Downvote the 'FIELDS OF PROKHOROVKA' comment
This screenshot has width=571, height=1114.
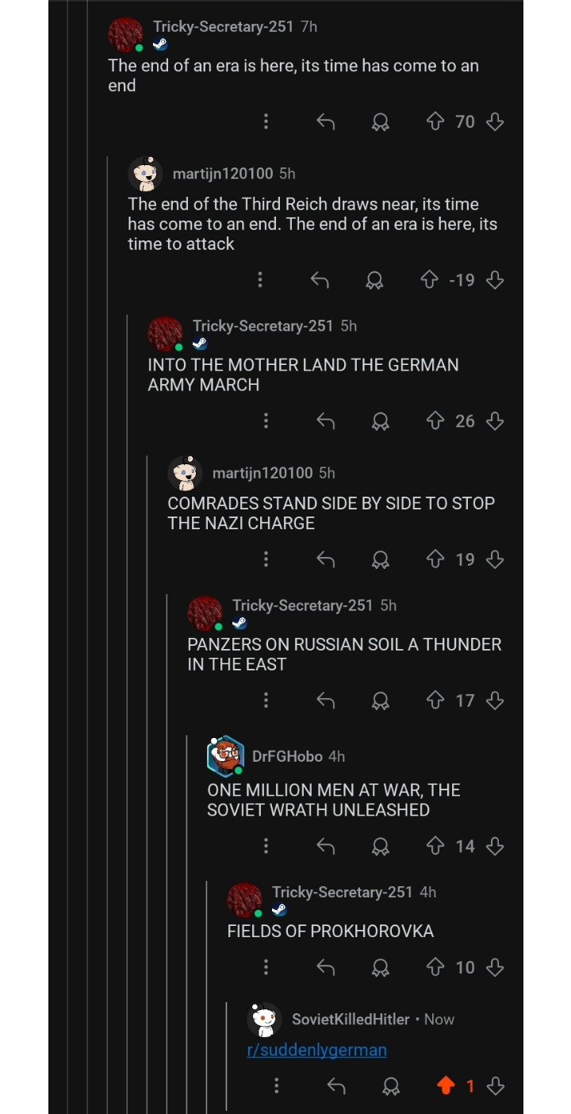tap(495, 967)
